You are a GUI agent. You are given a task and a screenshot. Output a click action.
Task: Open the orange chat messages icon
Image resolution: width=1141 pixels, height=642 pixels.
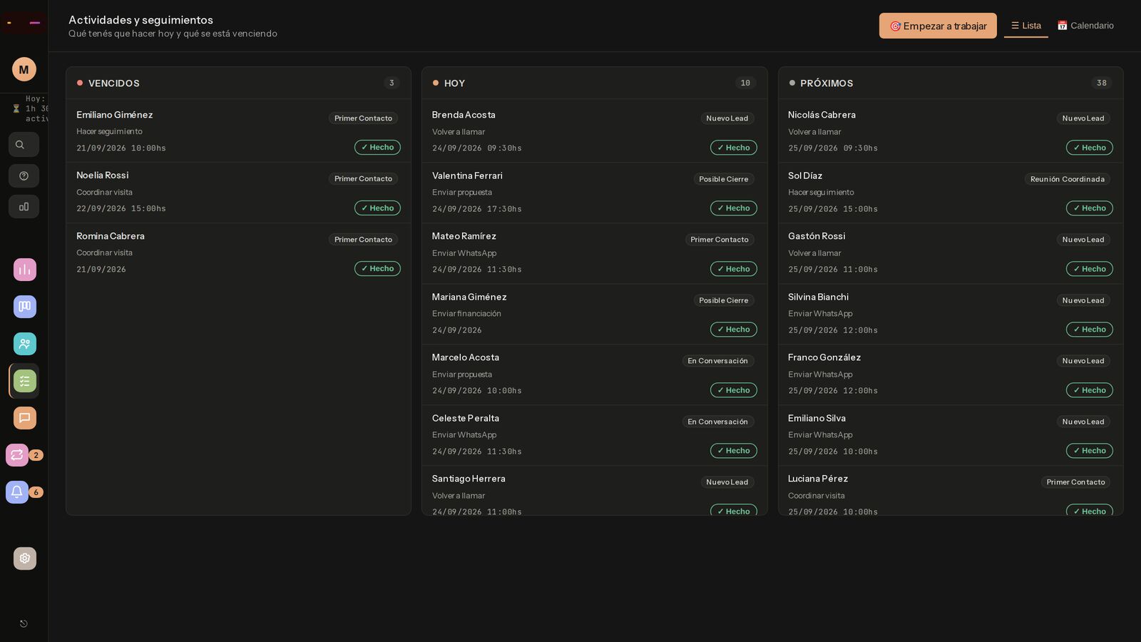pyautogui.click(x=25, y=418)
